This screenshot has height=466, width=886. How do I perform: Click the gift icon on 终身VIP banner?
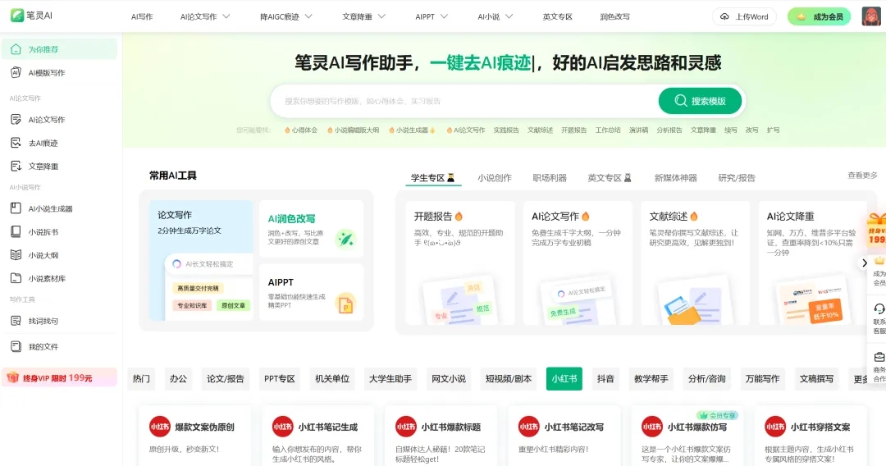coord(12,377)
